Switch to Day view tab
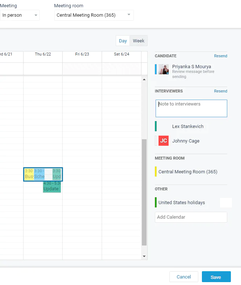This screenshot has height=285, width=241. click(x=123, y=41)
